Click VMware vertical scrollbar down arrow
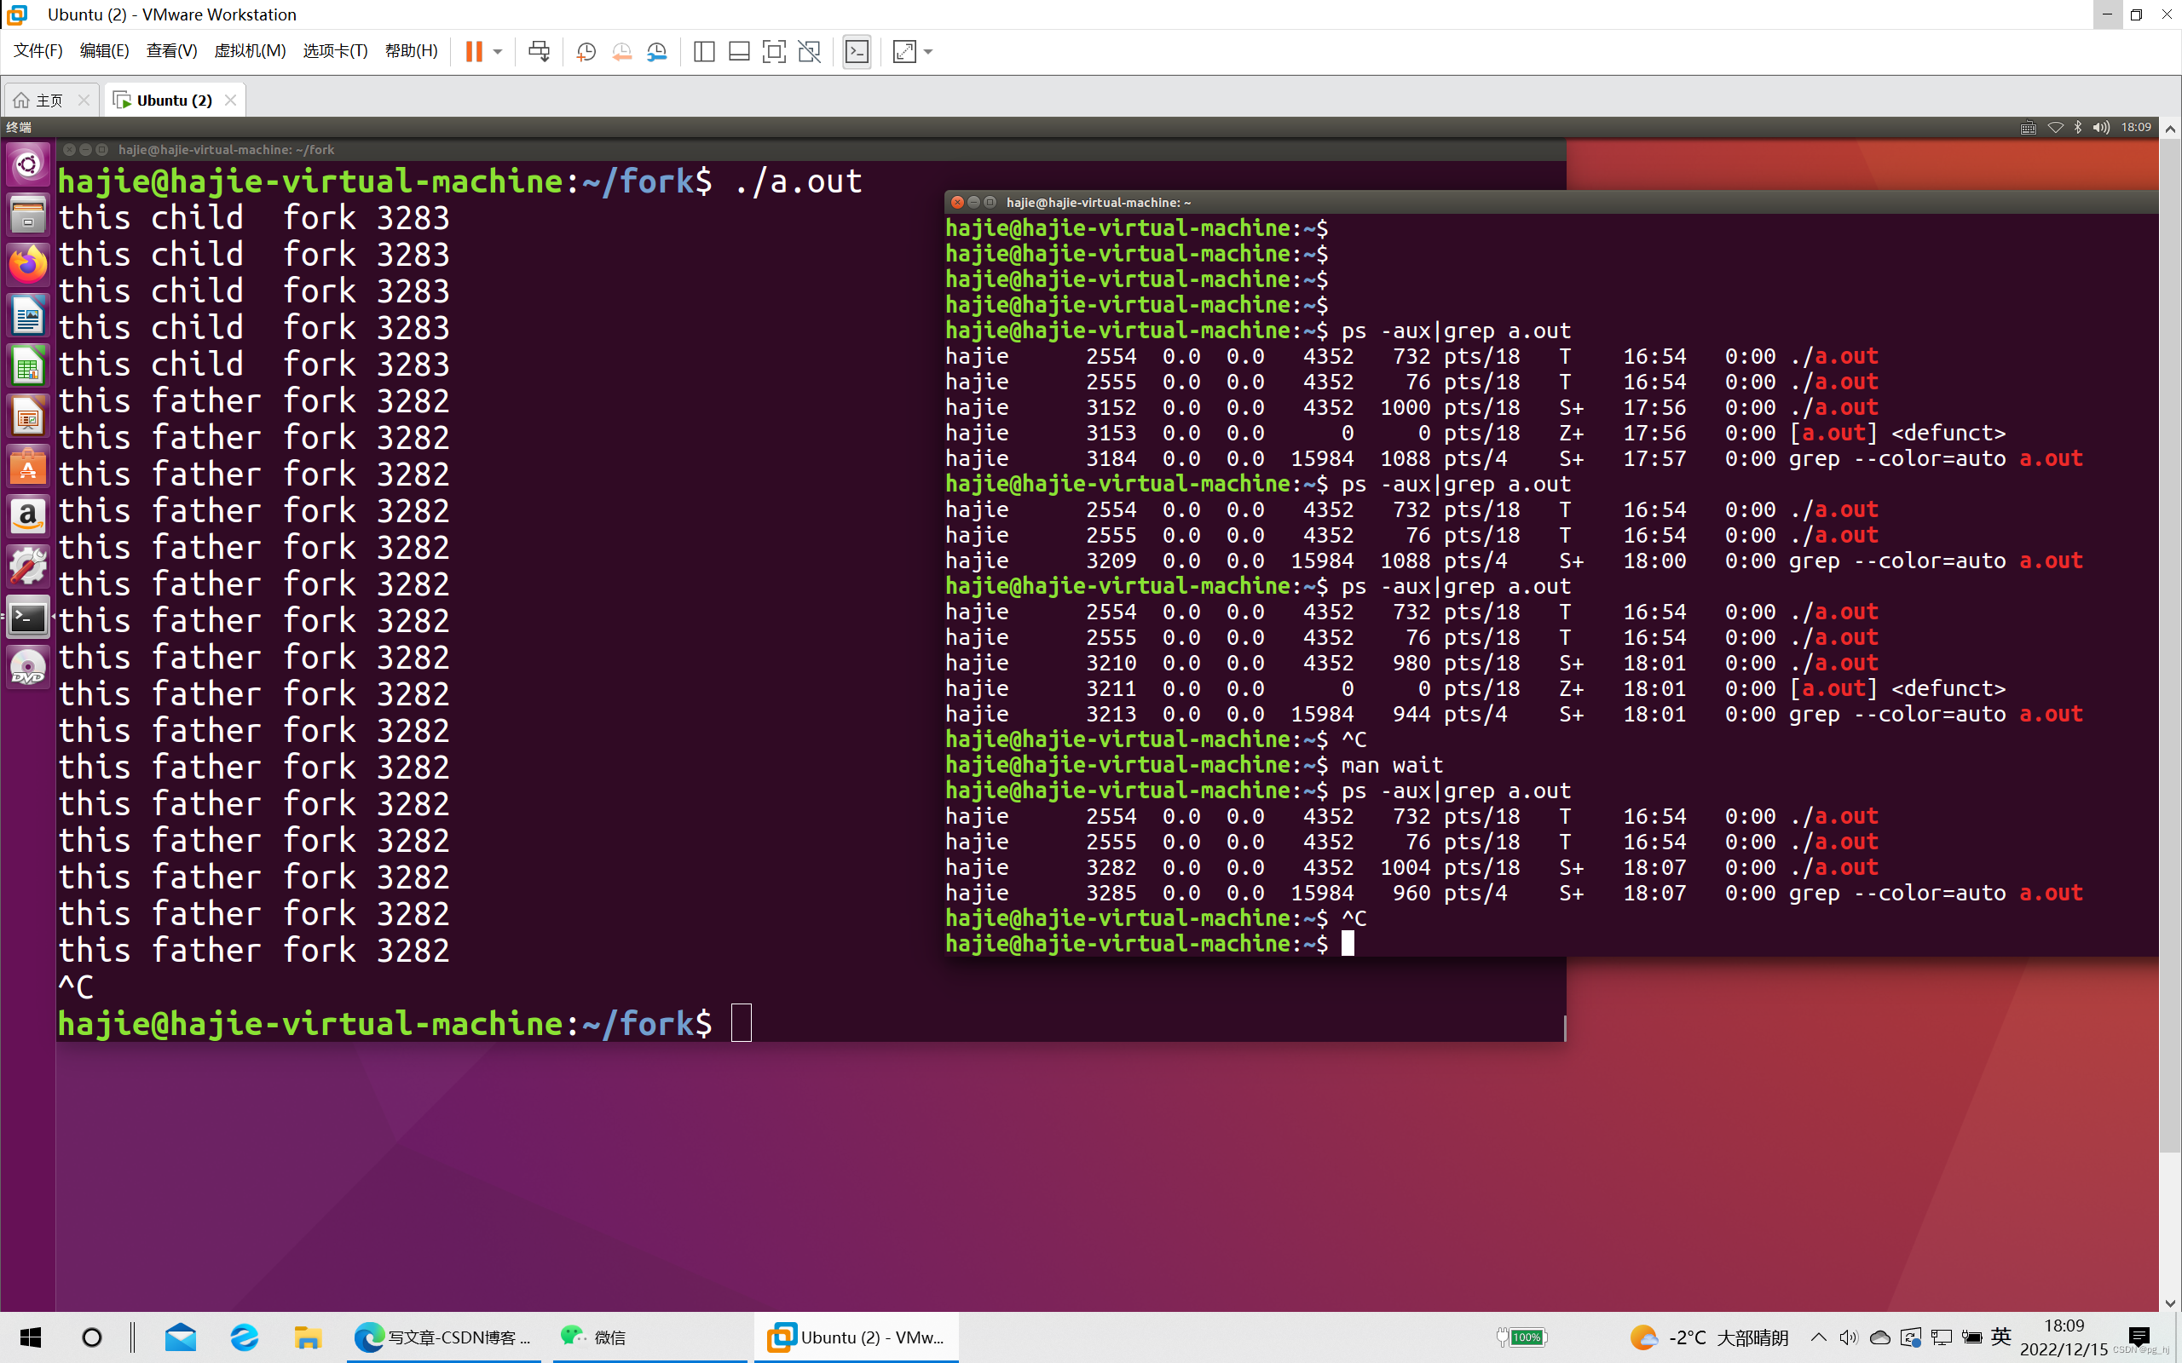Image resolution: width=2182 pixels, height=1363 pixels. tap(2170, 1303)
